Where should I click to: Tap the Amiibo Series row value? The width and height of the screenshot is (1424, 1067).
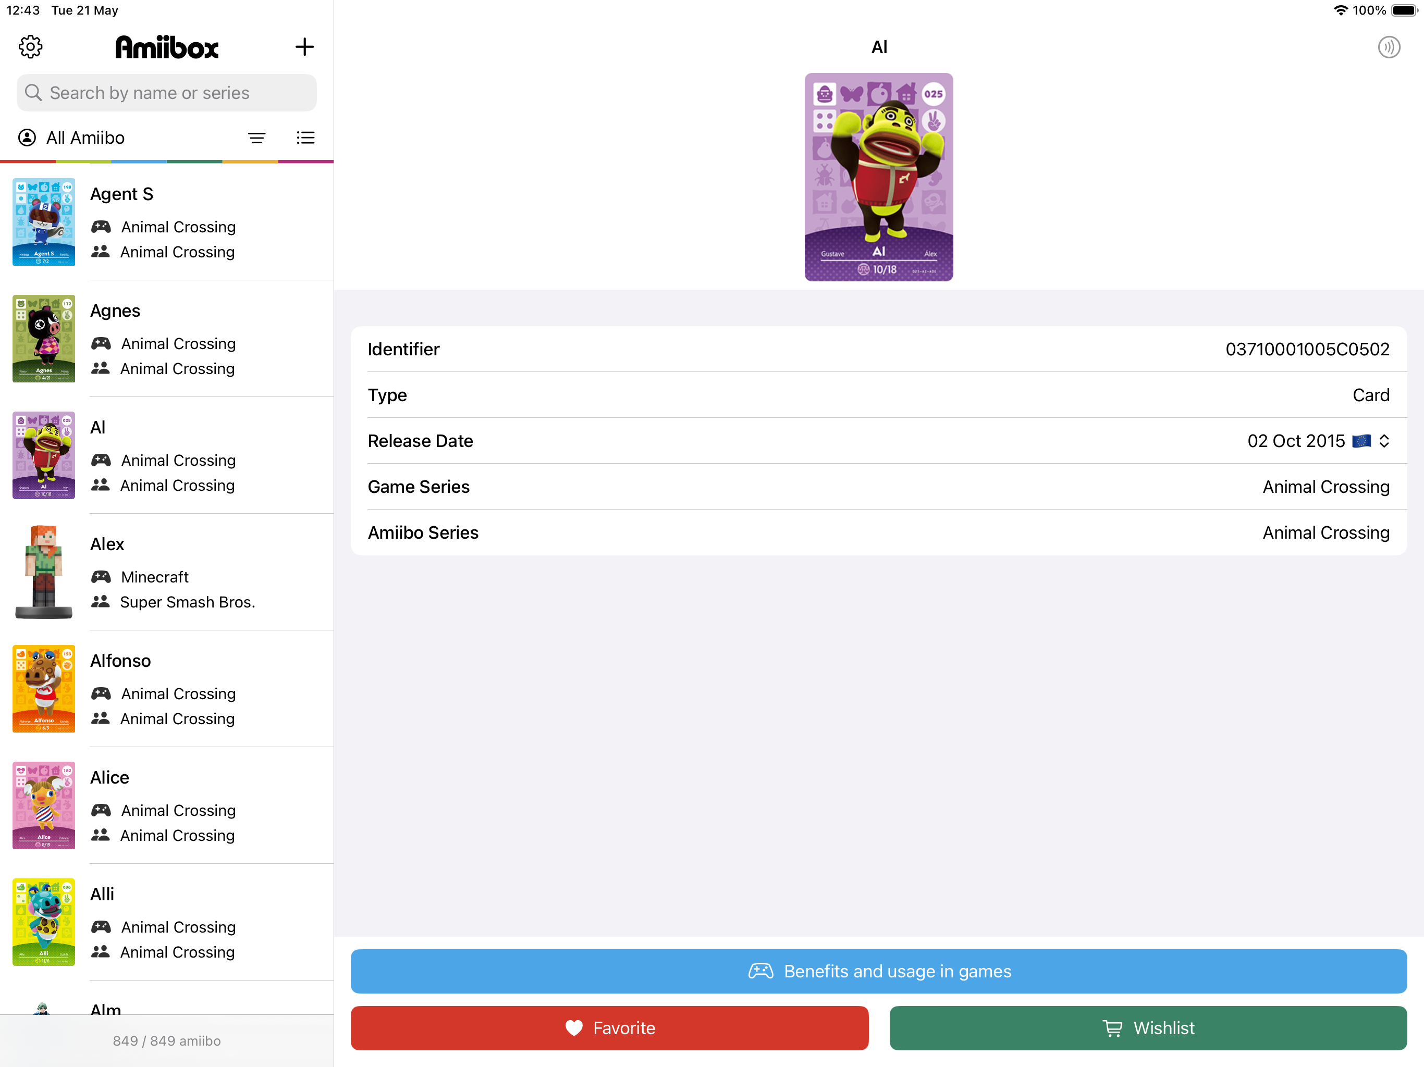tap(1325, 532)
